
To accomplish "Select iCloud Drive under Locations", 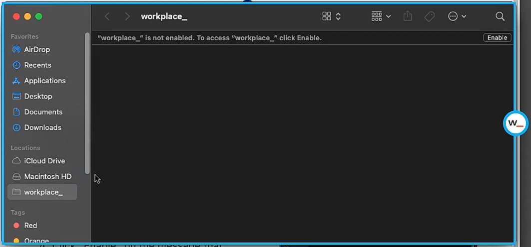I will pyautogui.click(x=44, y=161).
